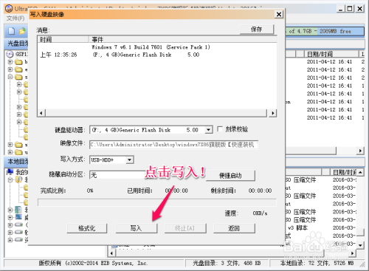Collapse the node under 我的 computer in local tree
This screenshot has width=369, height=271.
coord(10,179)
